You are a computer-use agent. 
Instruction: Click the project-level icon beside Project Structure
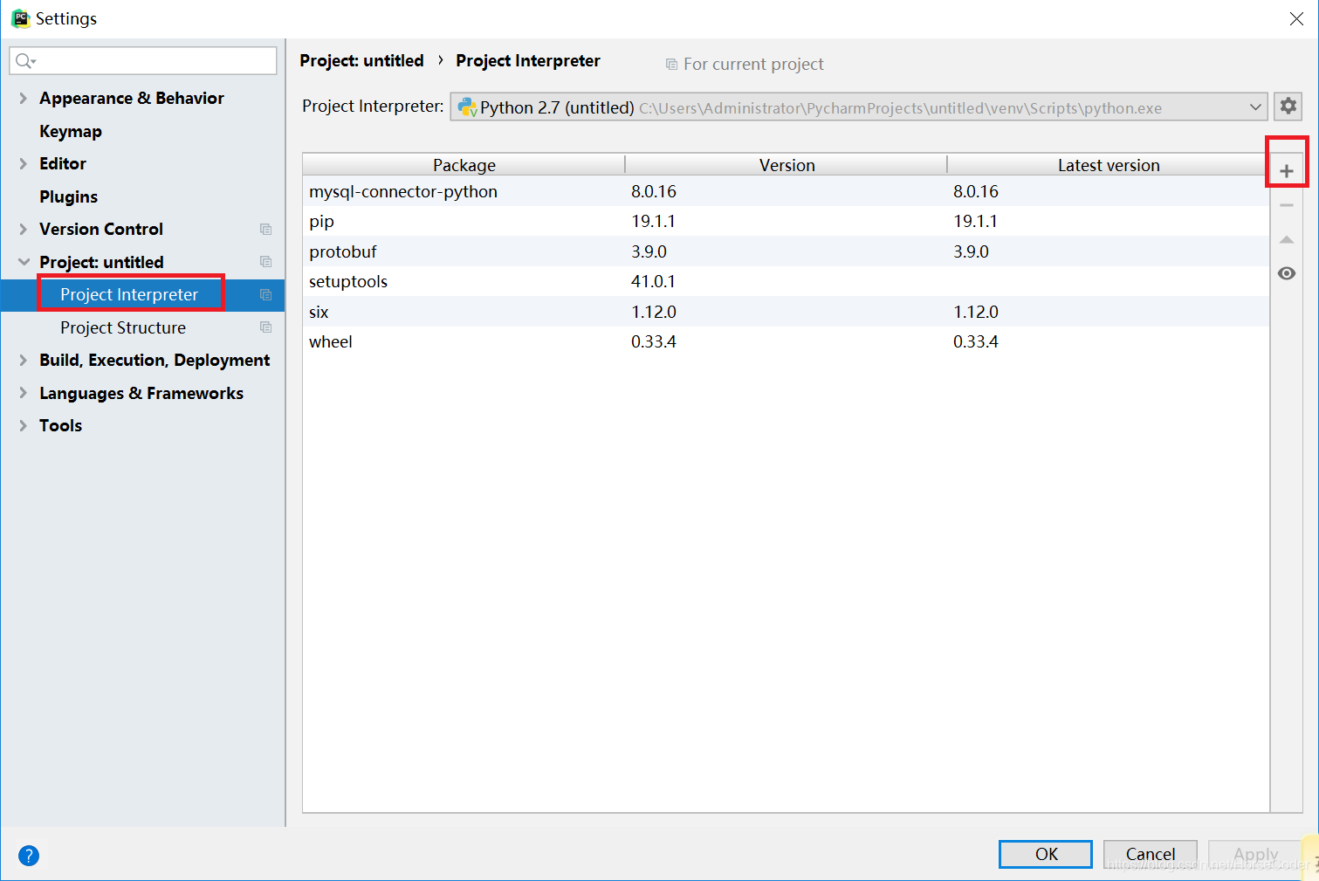point(266,327)
